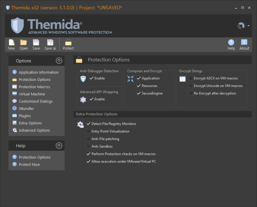
Task: Go to Advanced Options section
Action: (x=34, y=130)
